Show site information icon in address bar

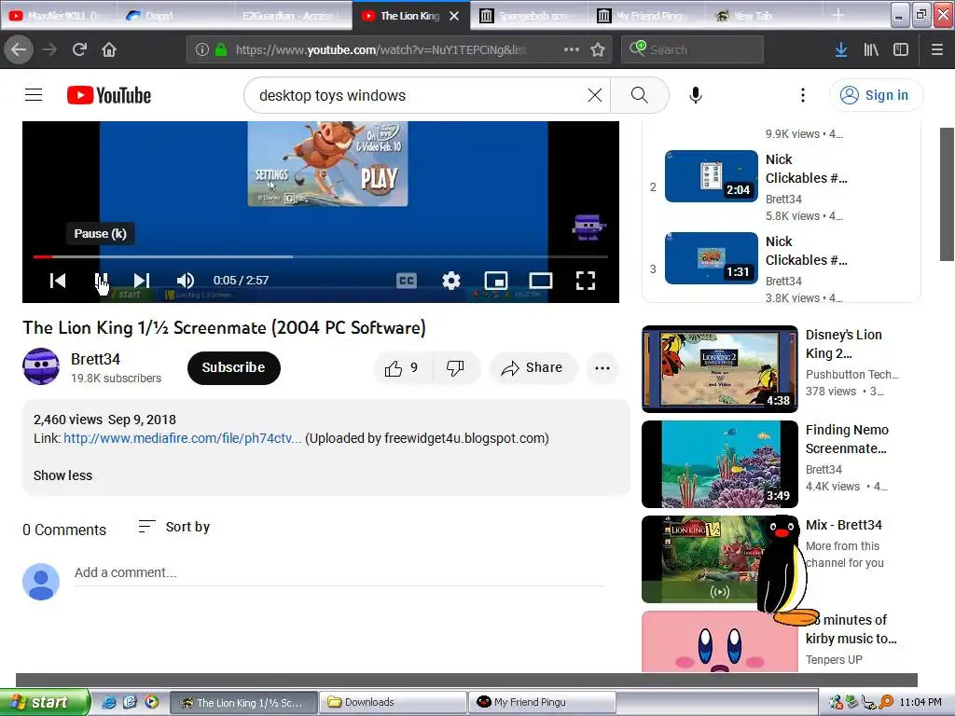201,49
